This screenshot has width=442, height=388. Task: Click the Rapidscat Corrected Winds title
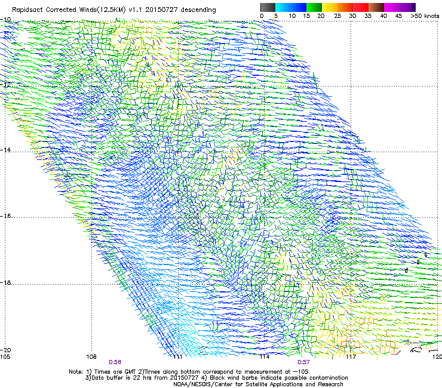coord(114,10)
